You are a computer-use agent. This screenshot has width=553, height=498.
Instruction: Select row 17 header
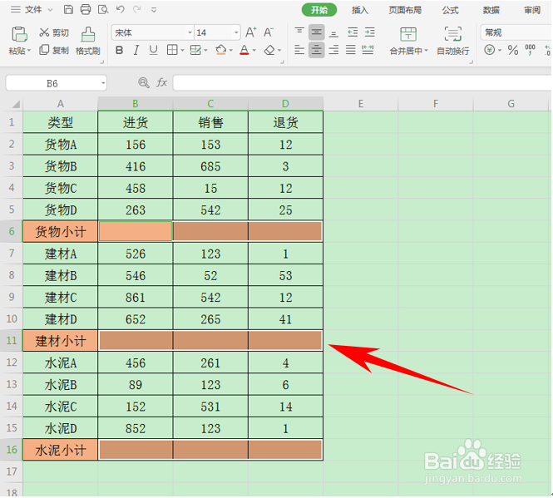(12, 471)
